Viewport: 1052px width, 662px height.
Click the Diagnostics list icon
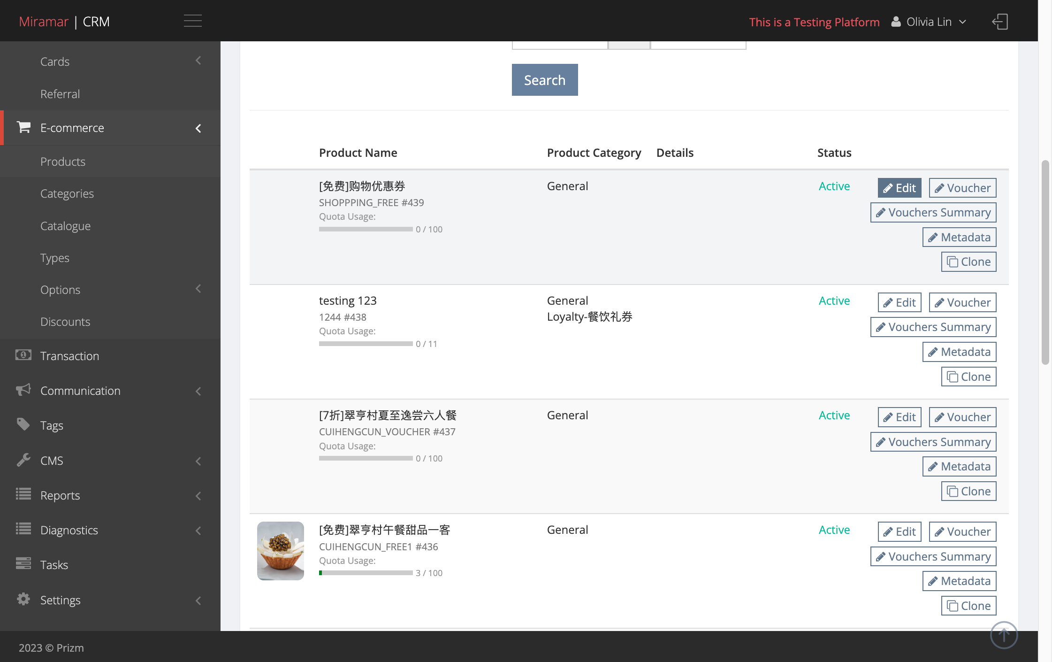pyautogui.click(x=23, y=529)
